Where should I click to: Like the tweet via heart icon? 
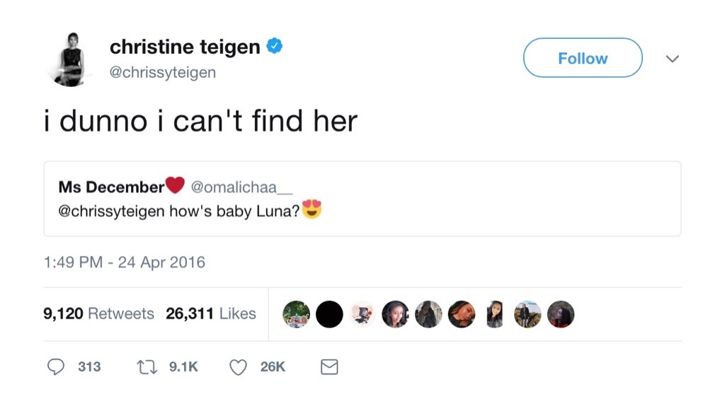click(237, 367)
